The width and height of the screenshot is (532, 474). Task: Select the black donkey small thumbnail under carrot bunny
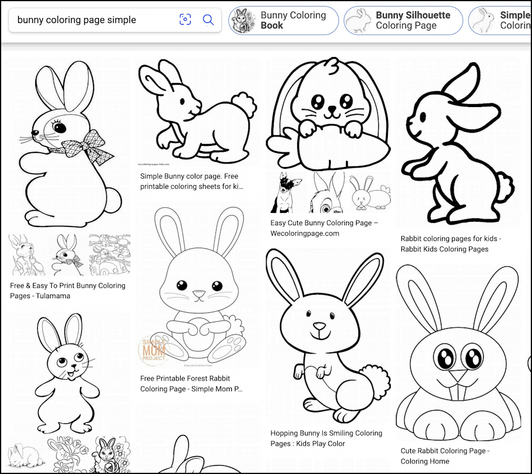[287, 192]
